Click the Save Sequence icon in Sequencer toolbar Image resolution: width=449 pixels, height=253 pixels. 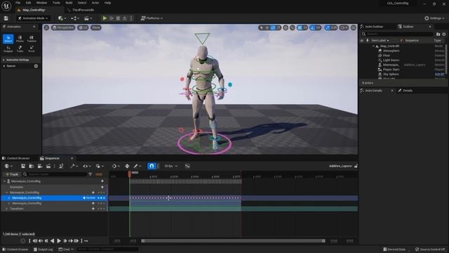coord(23,166)
